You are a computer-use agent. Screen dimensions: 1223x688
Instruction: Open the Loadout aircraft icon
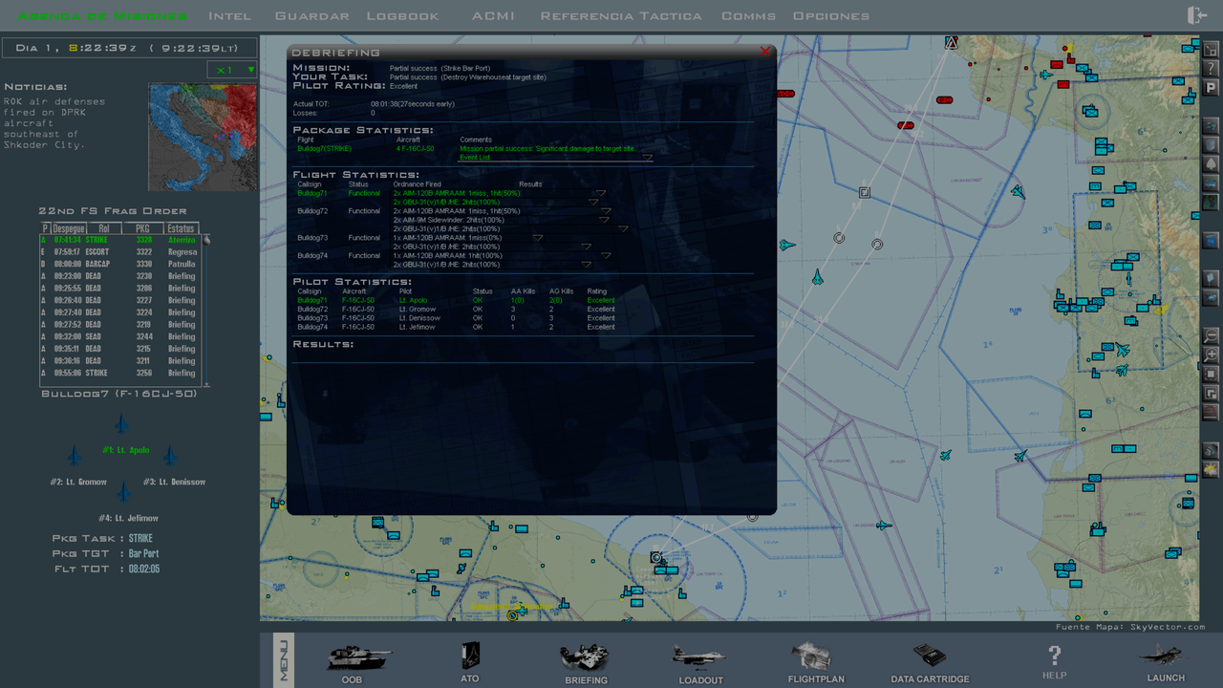pos(699,656)
